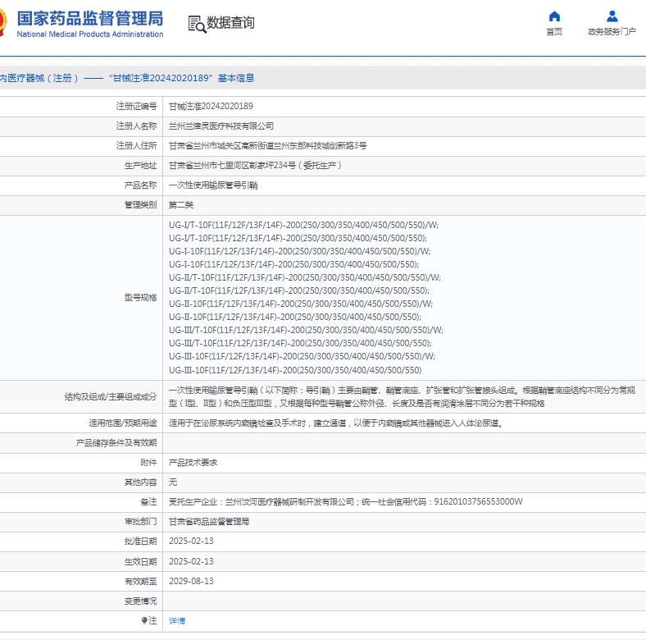Click the 国家药品监督管理局 title
Image resolution: width=646 pixels, height=640 pixels.
point(90,19)
